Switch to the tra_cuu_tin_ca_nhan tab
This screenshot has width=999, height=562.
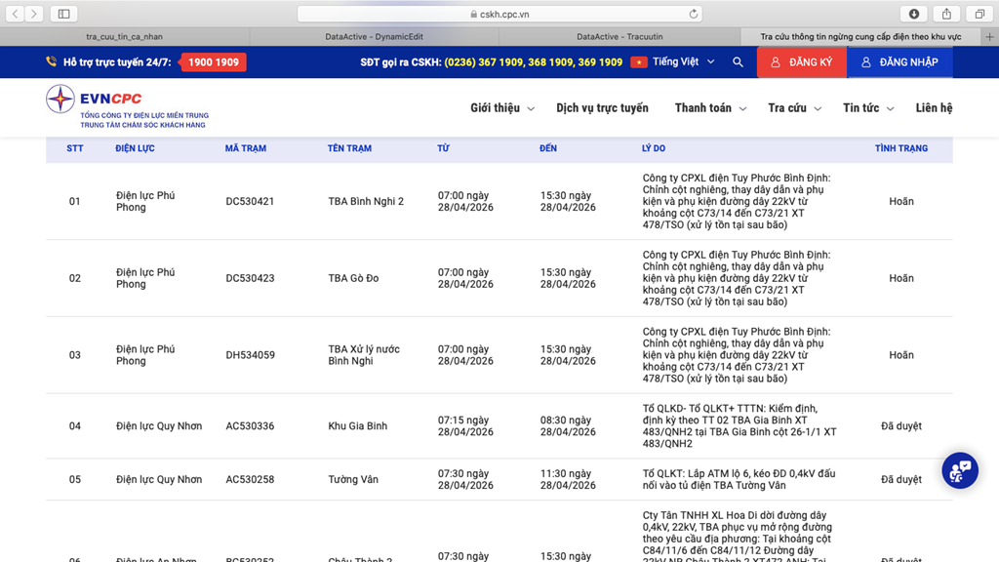point(125,37)
